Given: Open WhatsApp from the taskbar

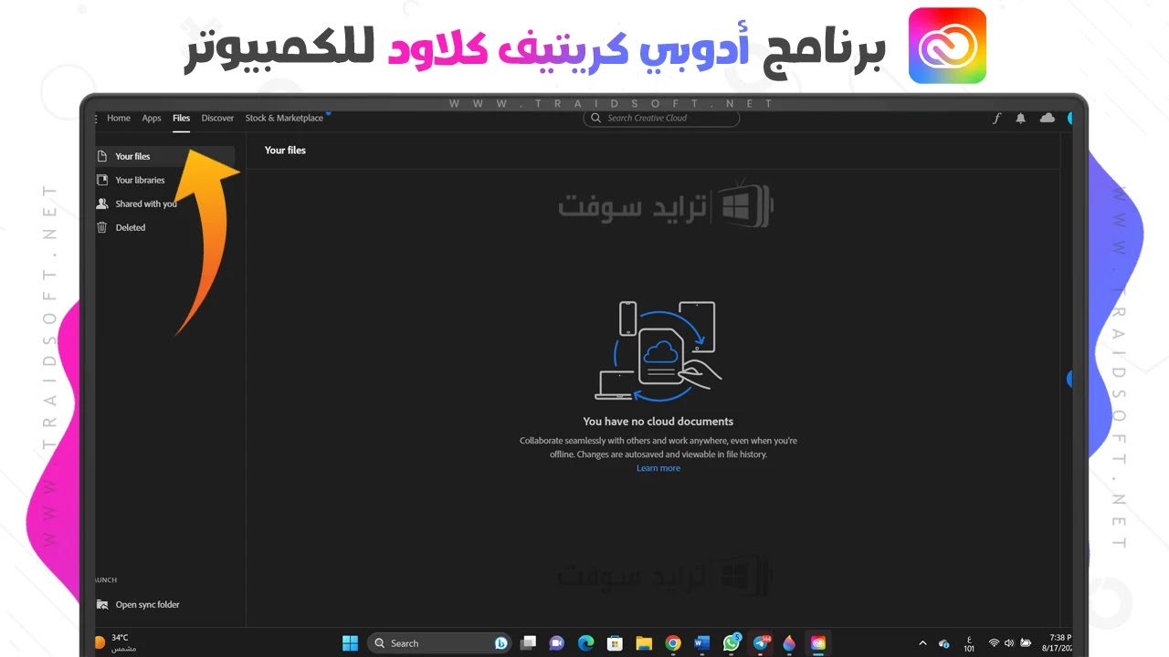Looking at the screenshot, I should 732,642.
